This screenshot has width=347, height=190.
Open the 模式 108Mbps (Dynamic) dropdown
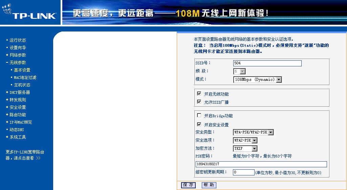coord(258,80)
